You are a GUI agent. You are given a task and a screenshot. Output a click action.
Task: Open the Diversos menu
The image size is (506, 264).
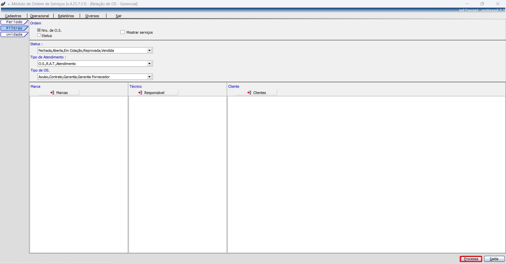[x=92, y=16]
